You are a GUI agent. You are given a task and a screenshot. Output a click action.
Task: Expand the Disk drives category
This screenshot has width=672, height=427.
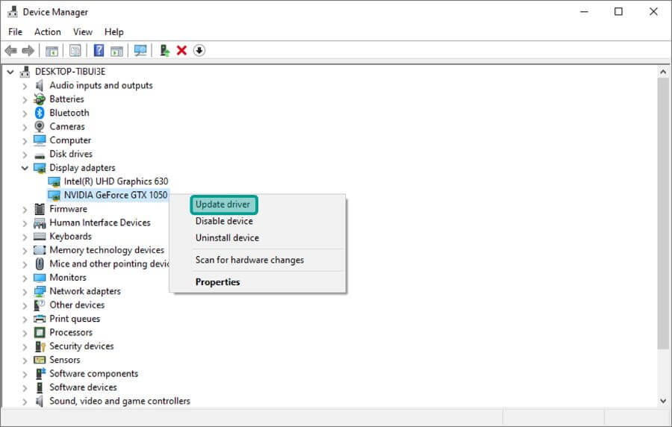click(x=25, y=155)
